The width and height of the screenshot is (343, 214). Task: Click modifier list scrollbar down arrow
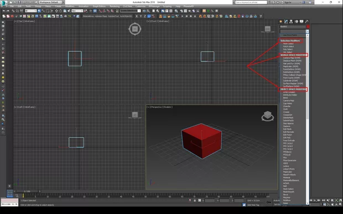[308, 203]
